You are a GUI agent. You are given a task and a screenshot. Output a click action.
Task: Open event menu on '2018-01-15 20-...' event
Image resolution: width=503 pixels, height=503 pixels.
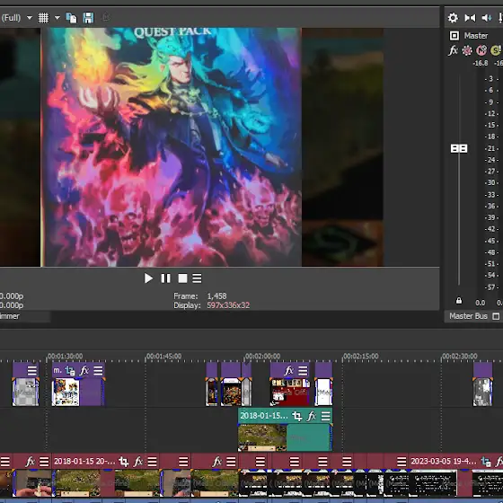point(152,462)
